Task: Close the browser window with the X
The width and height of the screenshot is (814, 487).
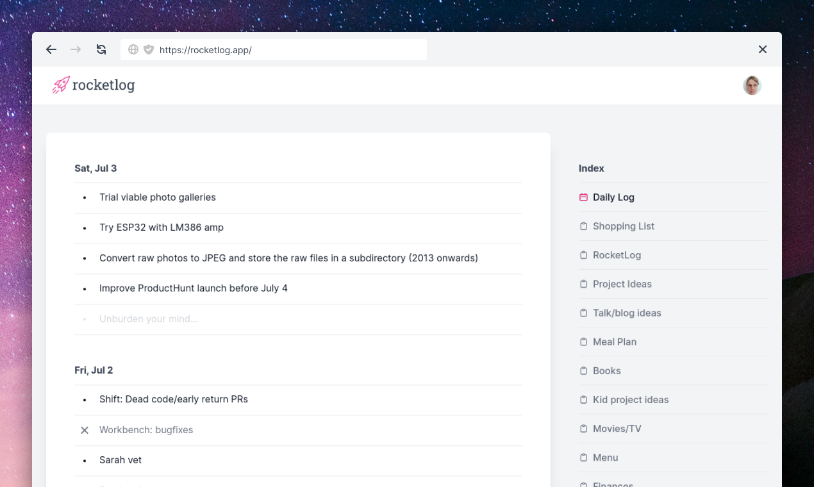Action: pos(763,49)
